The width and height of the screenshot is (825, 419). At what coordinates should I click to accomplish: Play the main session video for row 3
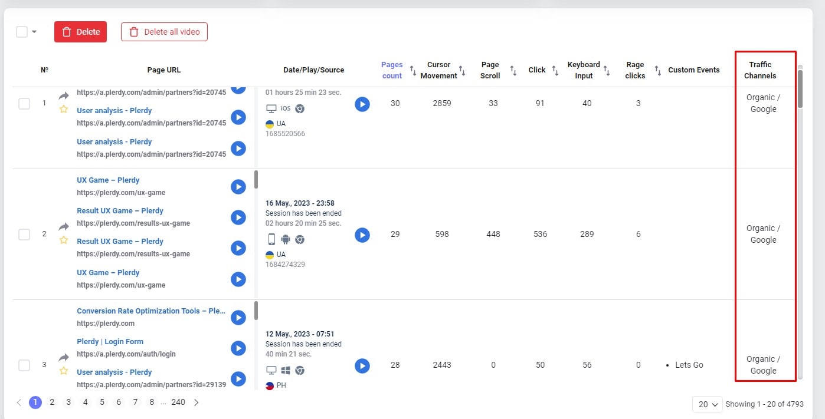(x=362, y=366)
